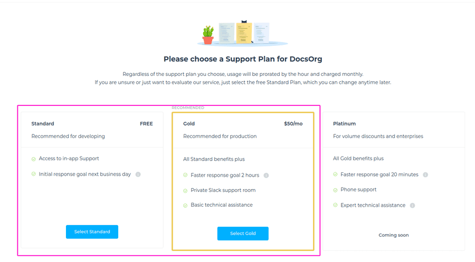The height and width of the screenshot is (262, 475).
Task: Click the Gold plan title
Action: (189, 124)
